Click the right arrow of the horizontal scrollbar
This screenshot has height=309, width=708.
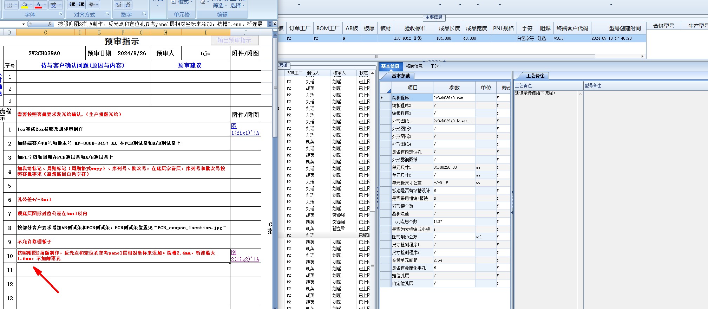(642, 56)
